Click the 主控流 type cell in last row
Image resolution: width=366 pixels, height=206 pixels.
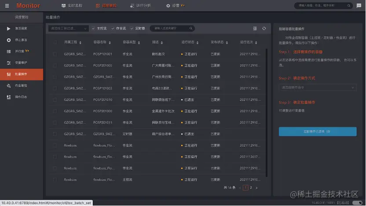click(x=128, y=180)
